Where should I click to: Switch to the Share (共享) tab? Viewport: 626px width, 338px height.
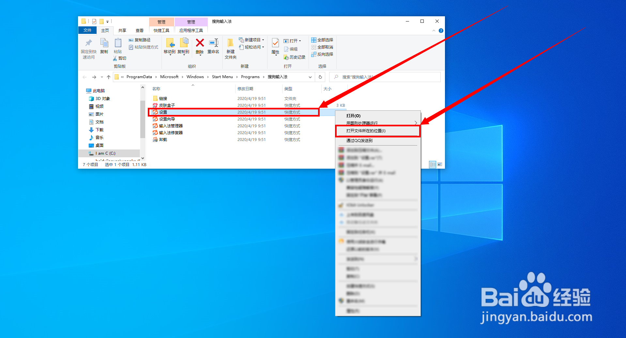click(122, 31)
